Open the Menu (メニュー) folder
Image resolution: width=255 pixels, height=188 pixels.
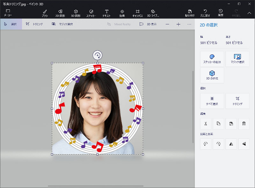click(8, 13)
